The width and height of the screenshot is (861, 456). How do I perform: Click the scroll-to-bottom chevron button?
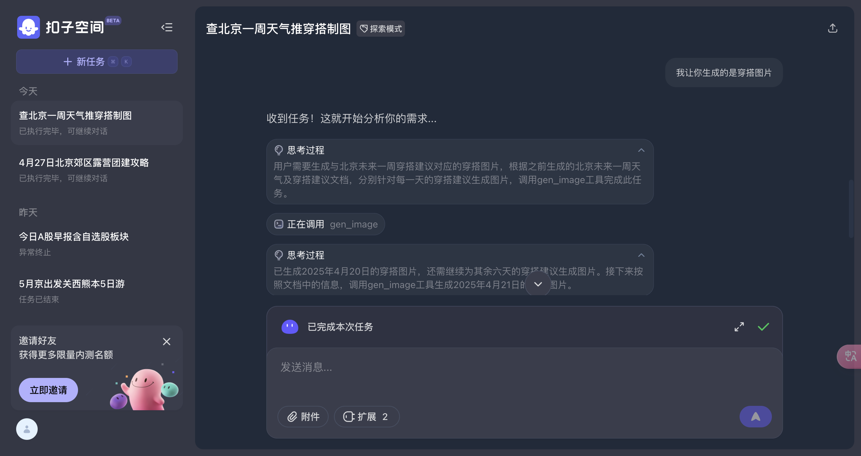tap(538, 284)
